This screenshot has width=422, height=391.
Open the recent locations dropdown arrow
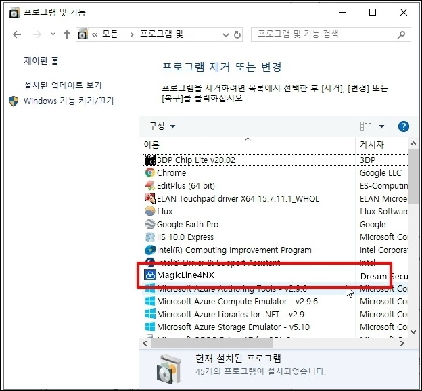53,34
